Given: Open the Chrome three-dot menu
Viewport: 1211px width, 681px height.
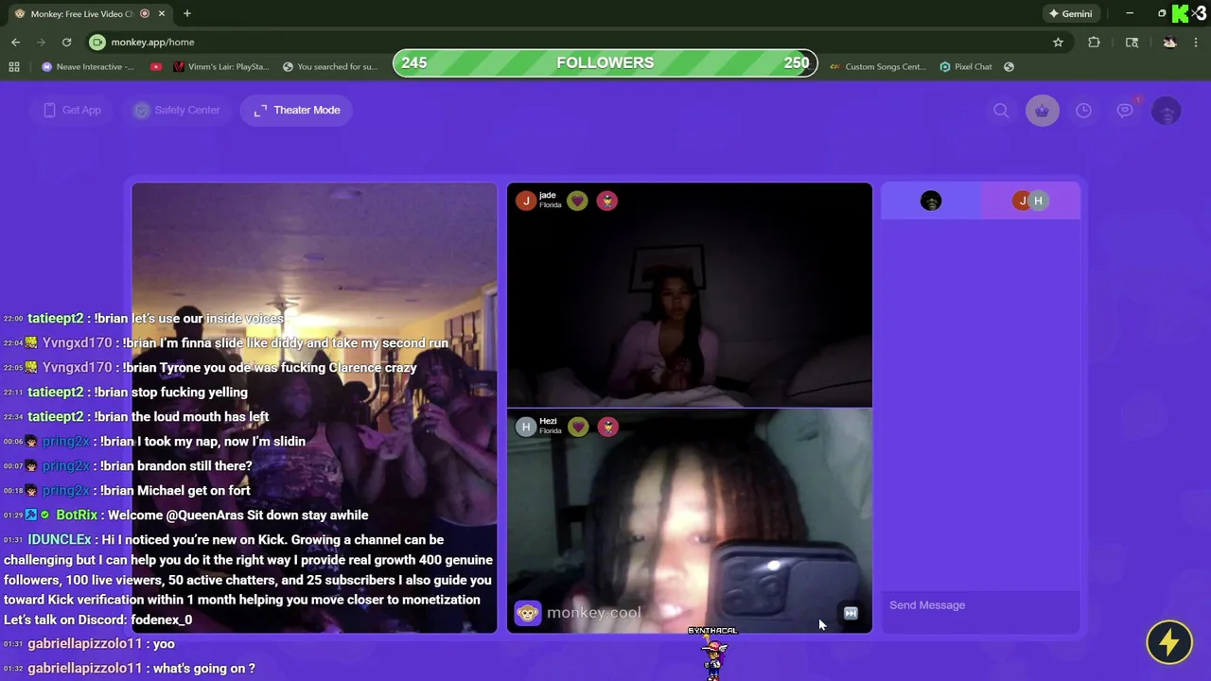Looking at the screenshot, I should tap(1196, 42).
